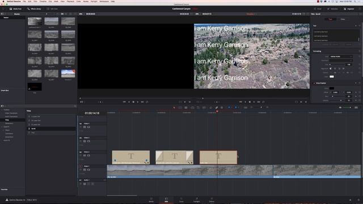This screenshot has width=363, height=204.
Task: Toggle the Inspector panel button
Action: 349,9
